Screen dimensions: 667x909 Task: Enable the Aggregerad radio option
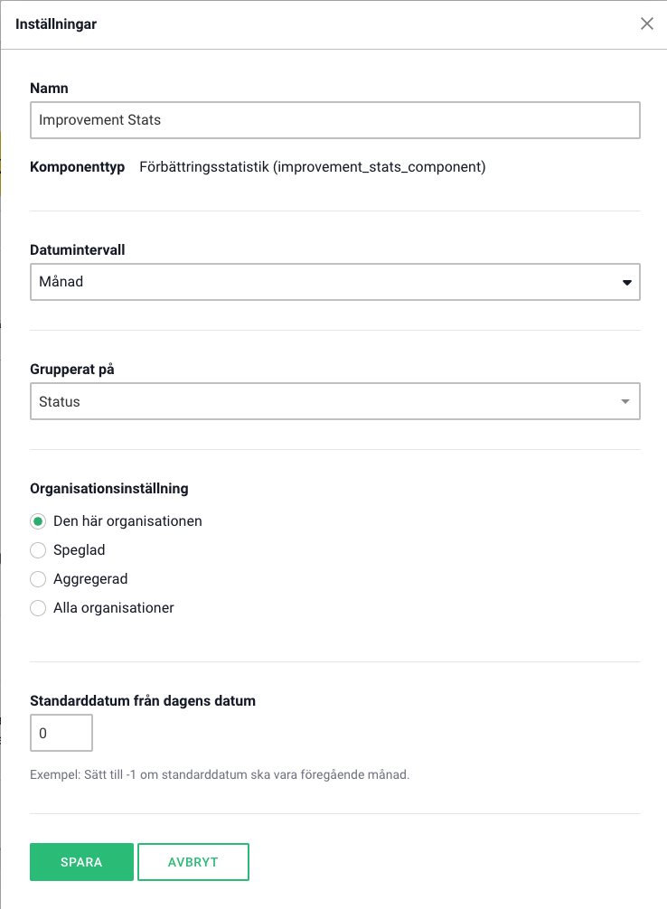(x=38, y=579)
